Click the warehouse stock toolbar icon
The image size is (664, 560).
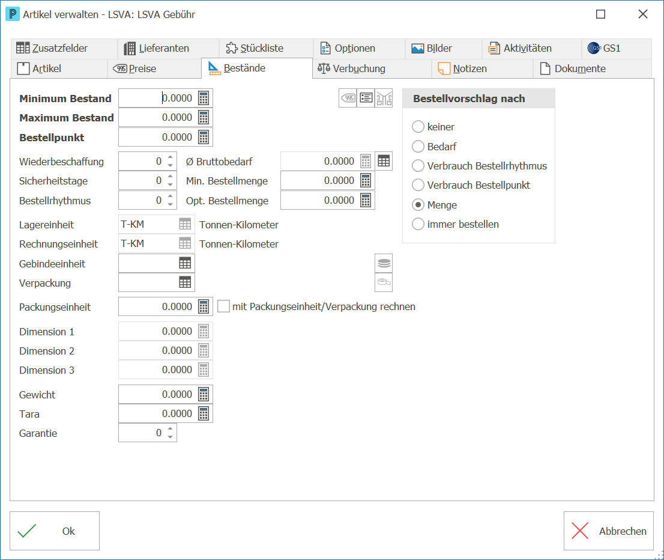click(x=384, y=99)
